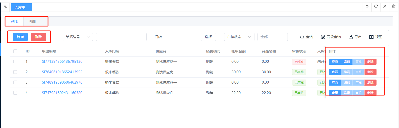Select the 列表 tab
This screenshot has width=399, height=128.
coord(15,21)
